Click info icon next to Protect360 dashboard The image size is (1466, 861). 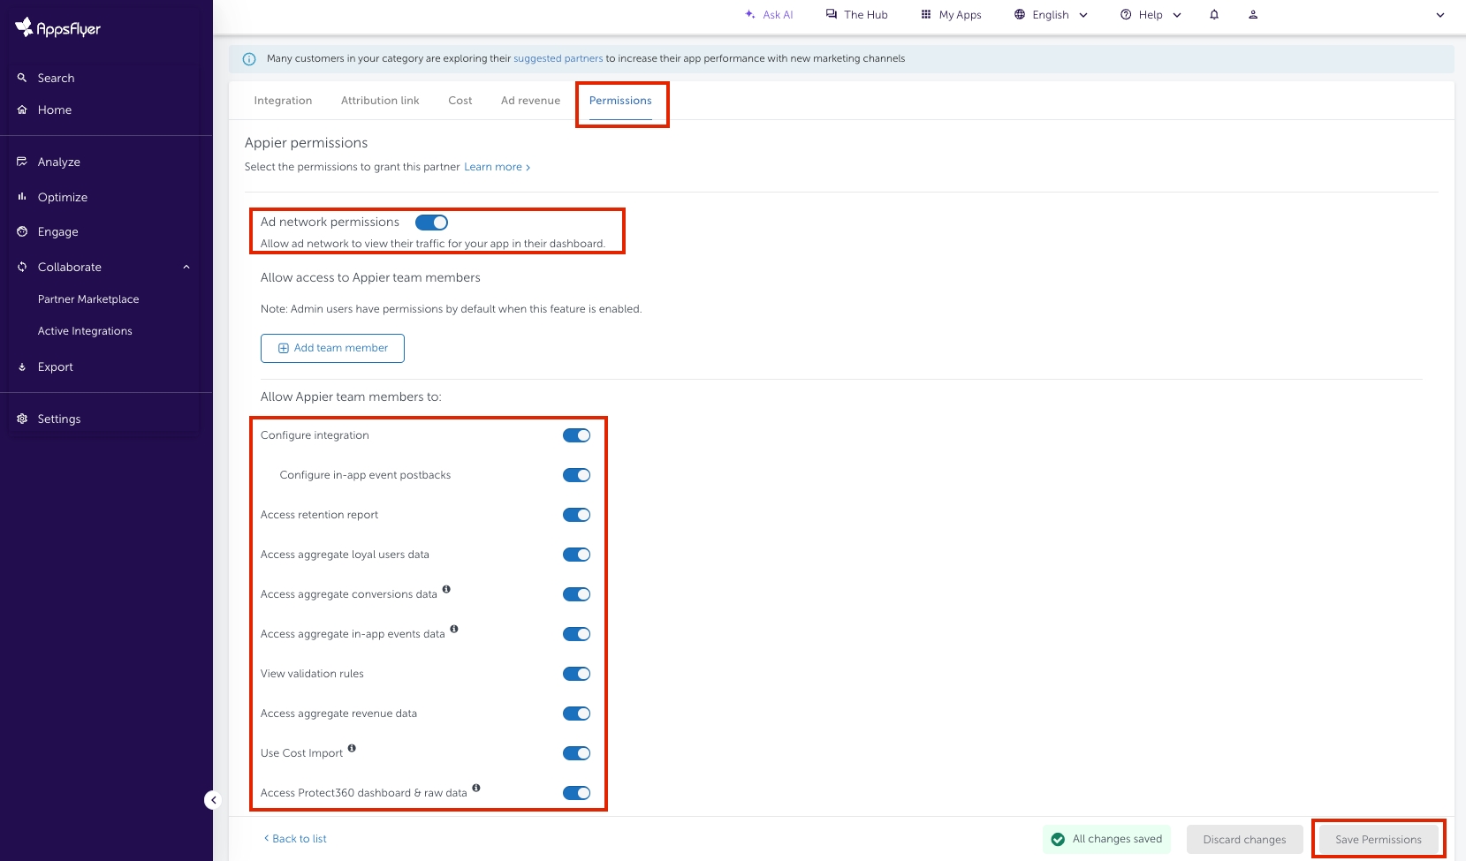pyautogui.click(x=476, y=788)
